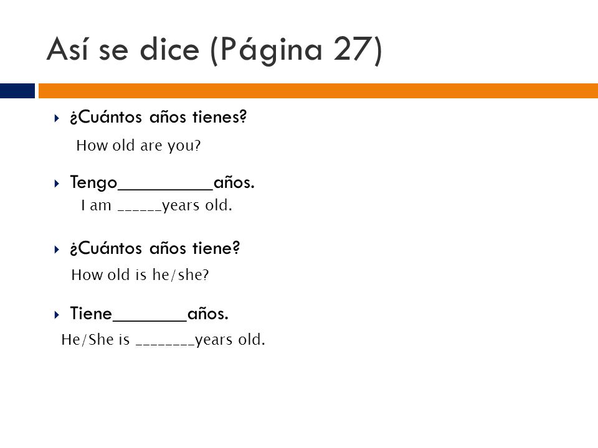Viewport: 598px width, 448px height.
Task: Click the word Tiene in fourth bullet
Action: tap(91, 314)
